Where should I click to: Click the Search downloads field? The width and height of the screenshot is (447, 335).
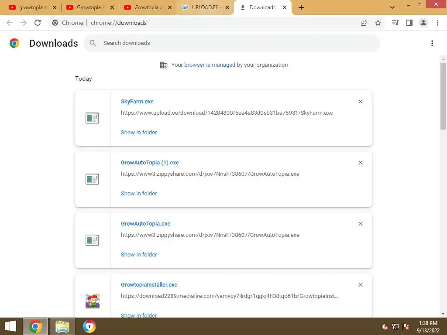click(x=232, y=43)
